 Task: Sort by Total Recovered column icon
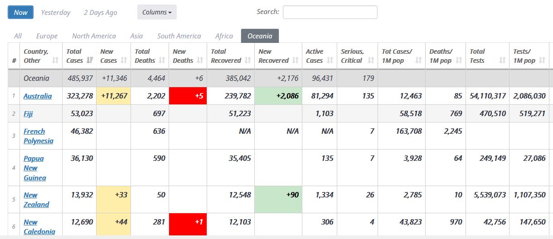pyautogui.click(x=247, y=61)
